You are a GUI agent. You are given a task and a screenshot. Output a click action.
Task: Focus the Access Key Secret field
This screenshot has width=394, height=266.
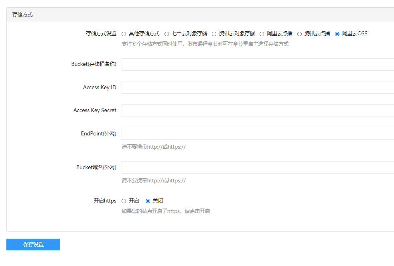click(258, 111)
